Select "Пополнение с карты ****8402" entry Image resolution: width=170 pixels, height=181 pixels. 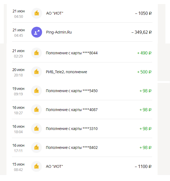click(x=72, y=148)
